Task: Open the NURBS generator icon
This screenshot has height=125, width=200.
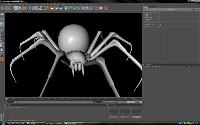Action: coord(74,8)
